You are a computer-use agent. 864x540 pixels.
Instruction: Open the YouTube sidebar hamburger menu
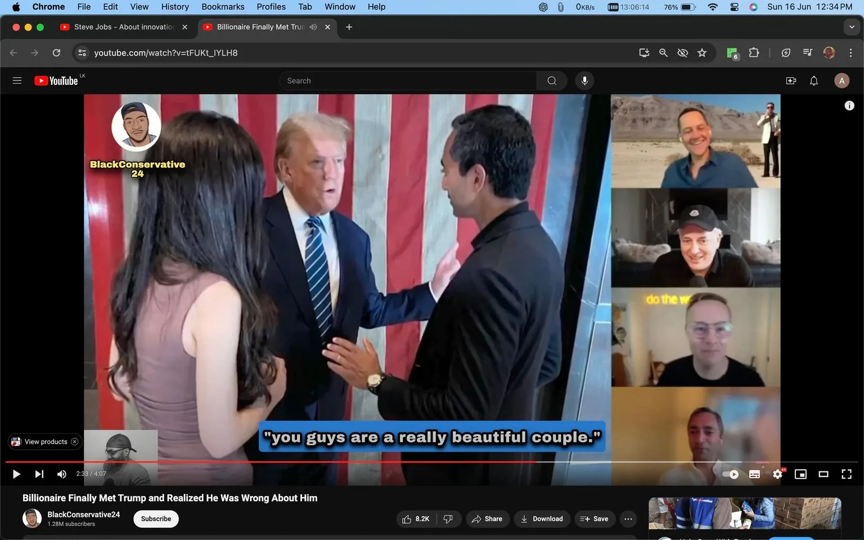[17, 80]
